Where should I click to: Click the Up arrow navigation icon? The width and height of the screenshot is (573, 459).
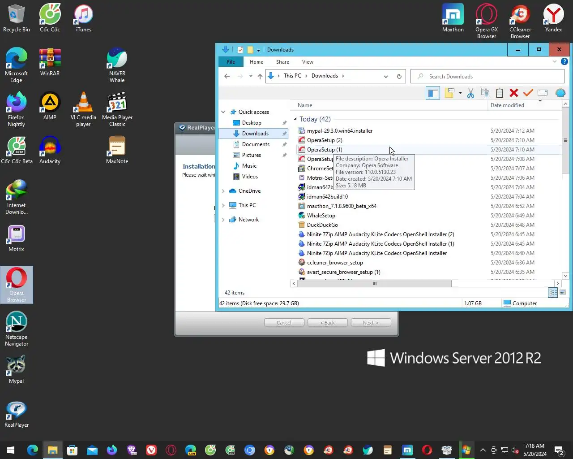point(260,76)
